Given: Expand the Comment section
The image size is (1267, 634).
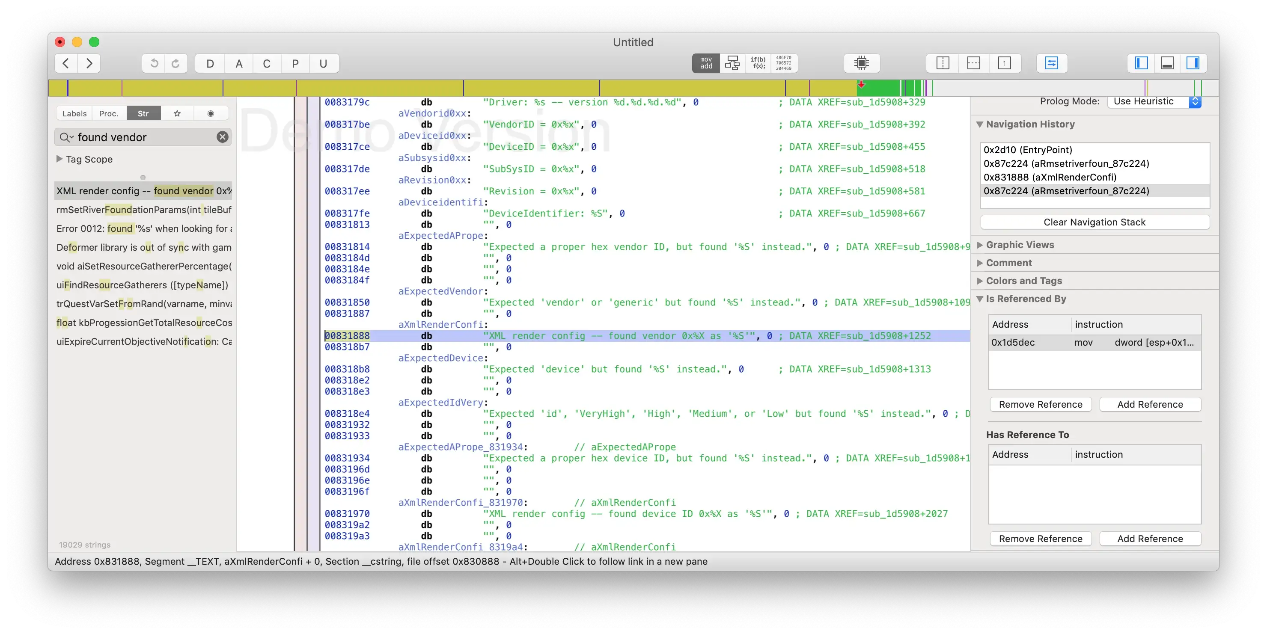Looking at the screenshot, I should [x=979, y=263].
